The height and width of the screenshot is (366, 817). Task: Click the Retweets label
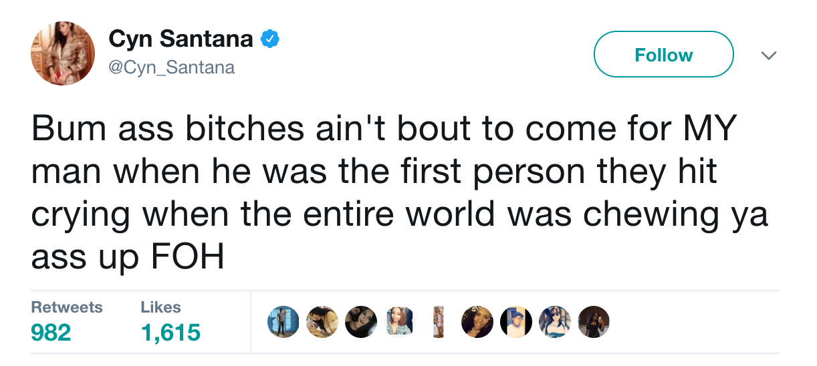[x=67, y=307]
